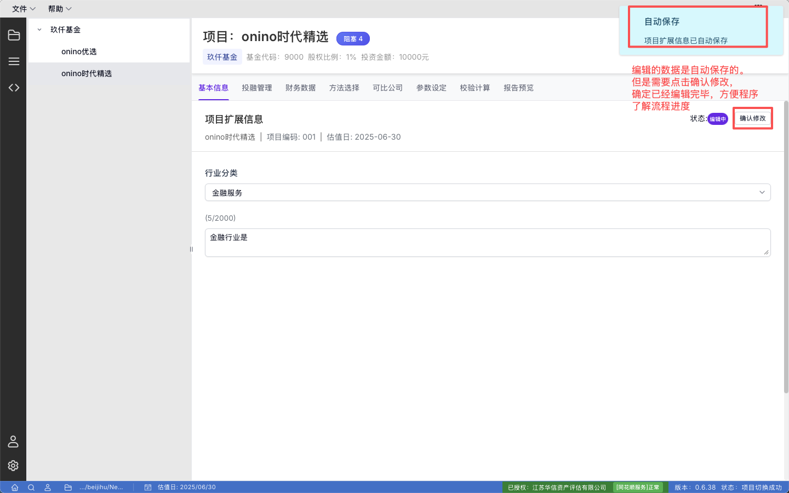Click the .../beijihu/Ne... path in status bar
This screenshot has height=493, width=789.
[x=101, y=487]
